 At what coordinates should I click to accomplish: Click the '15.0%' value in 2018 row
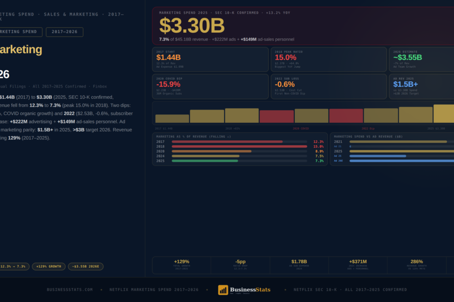click(x=318, y=147)
